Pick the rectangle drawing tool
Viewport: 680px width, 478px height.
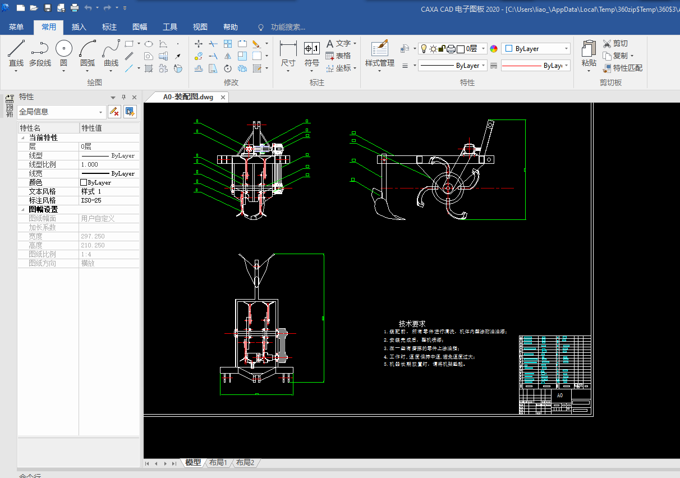129,43
